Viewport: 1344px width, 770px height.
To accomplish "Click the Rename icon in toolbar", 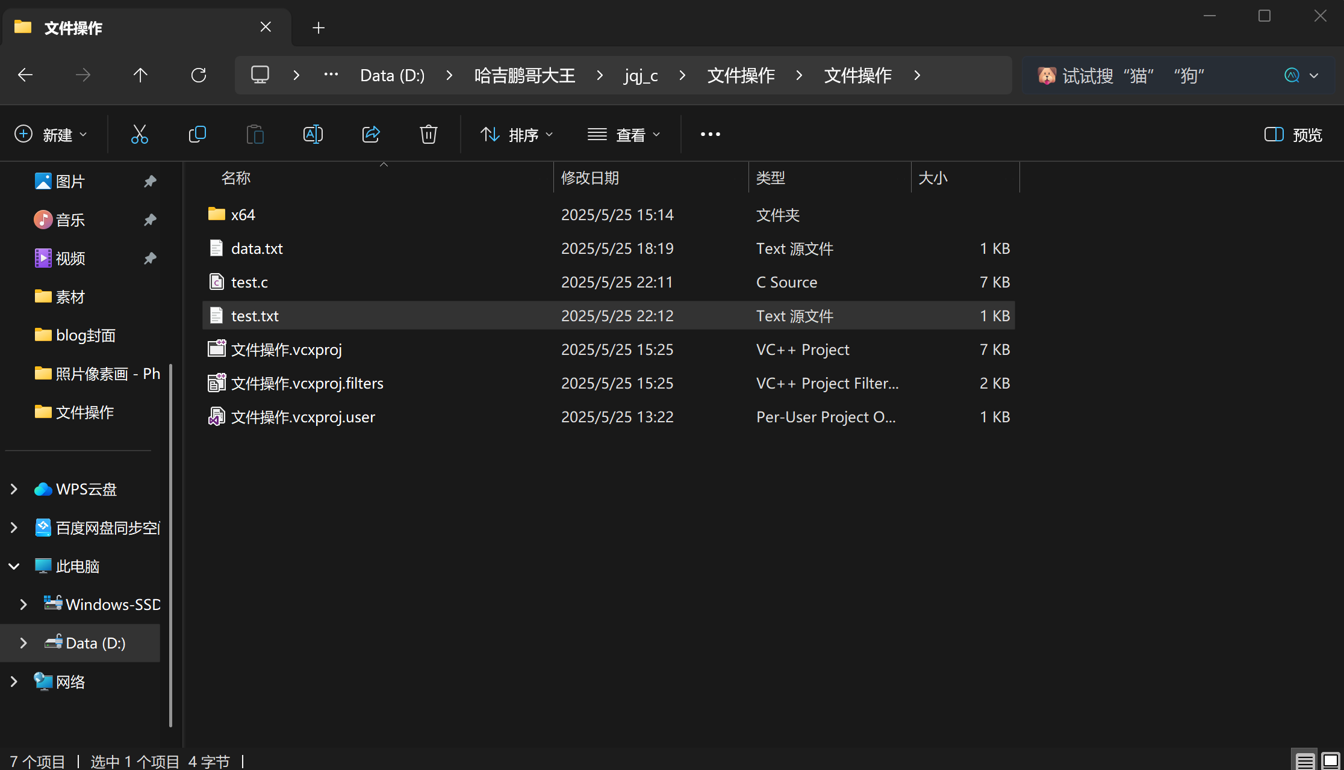I will point(313,134).
